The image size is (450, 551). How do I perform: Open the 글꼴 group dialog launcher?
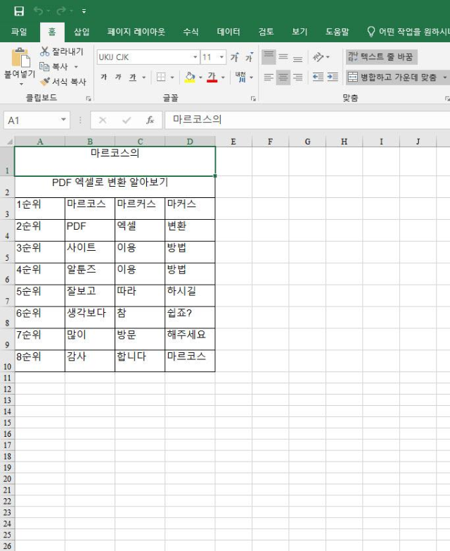coord(253,99)
